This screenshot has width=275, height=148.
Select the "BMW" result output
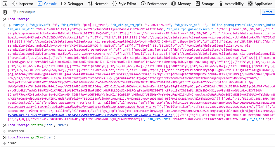click(12, 144)
